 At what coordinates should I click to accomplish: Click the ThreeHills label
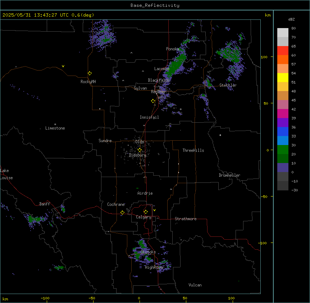click(193, 150)
